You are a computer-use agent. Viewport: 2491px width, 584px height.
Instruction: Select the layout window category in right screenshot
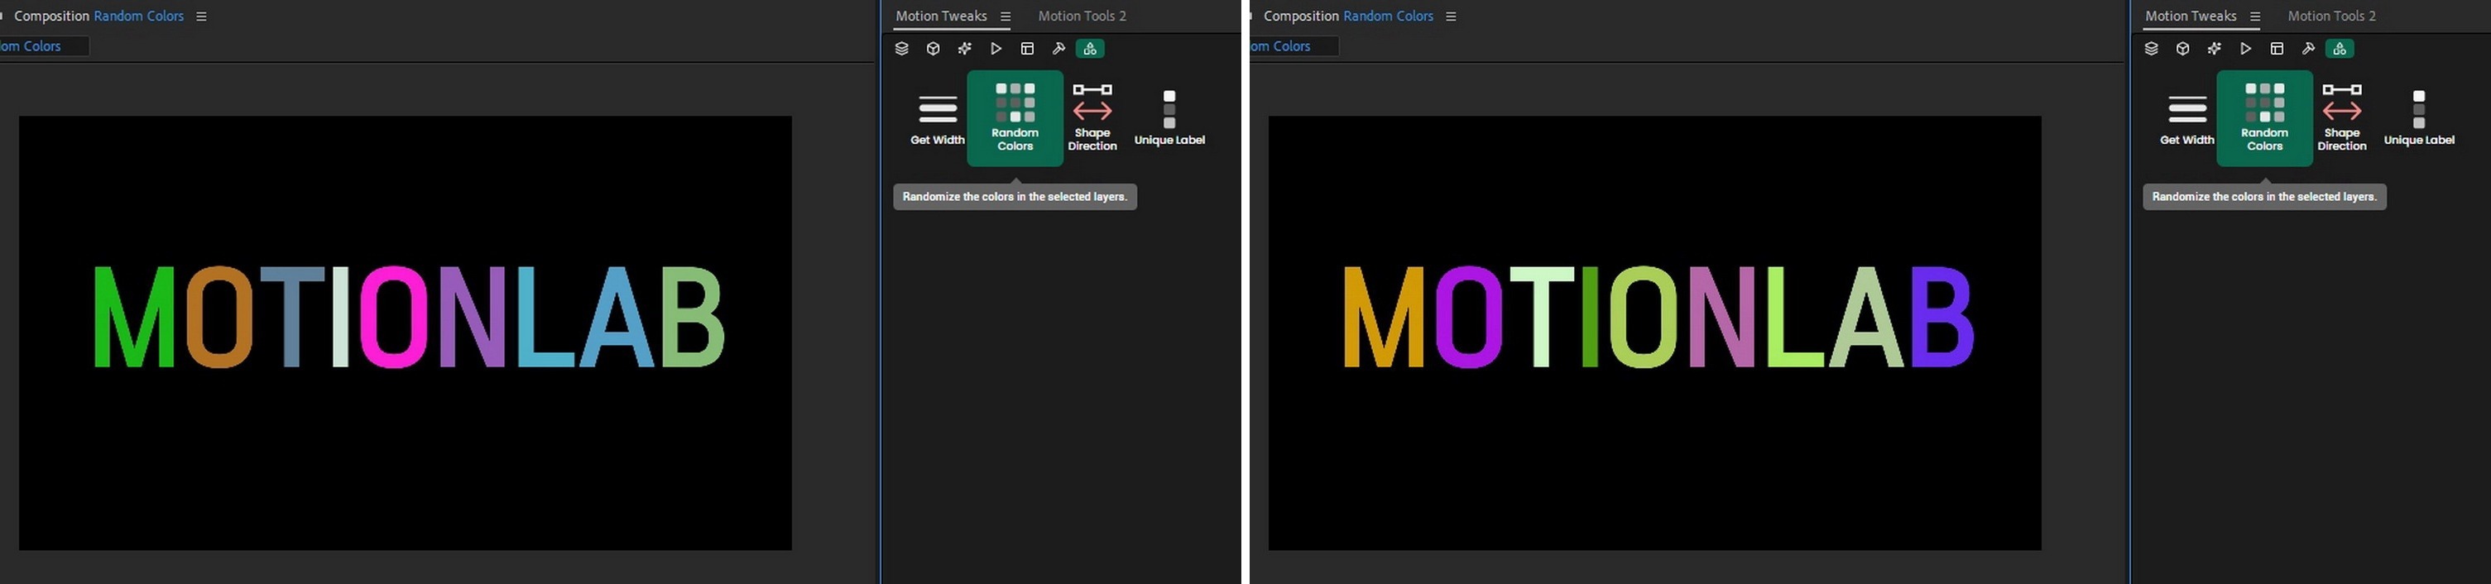2277,48
